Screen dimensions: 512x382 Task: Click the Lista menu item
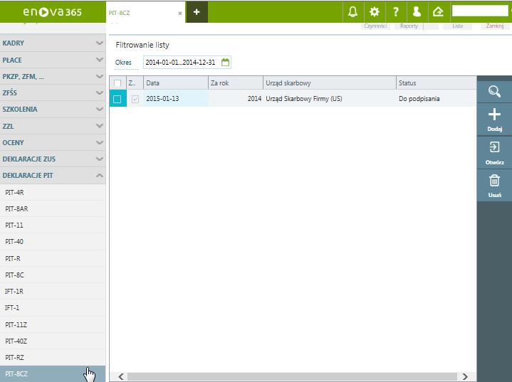click(x=457, y=26)
